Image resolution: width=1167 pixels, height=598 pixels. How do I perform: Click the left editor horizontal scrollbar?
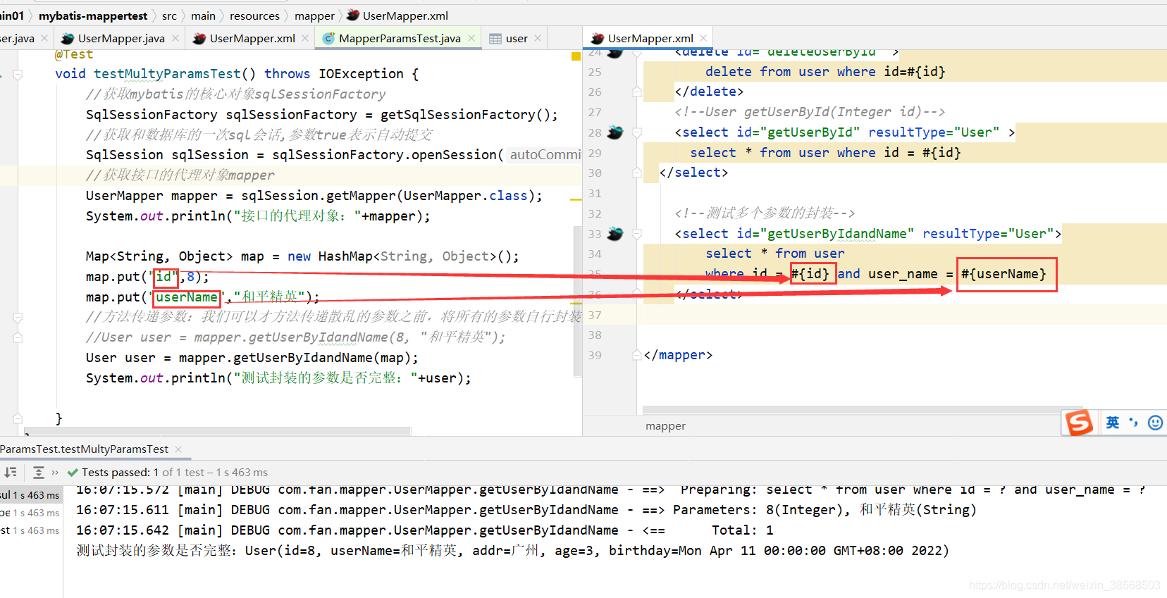pos(217,430)
